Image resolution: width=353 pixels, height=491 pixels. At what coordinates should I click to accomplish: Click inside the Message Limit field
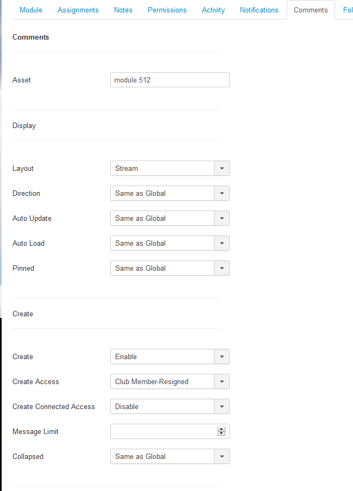tap(163, 431)
